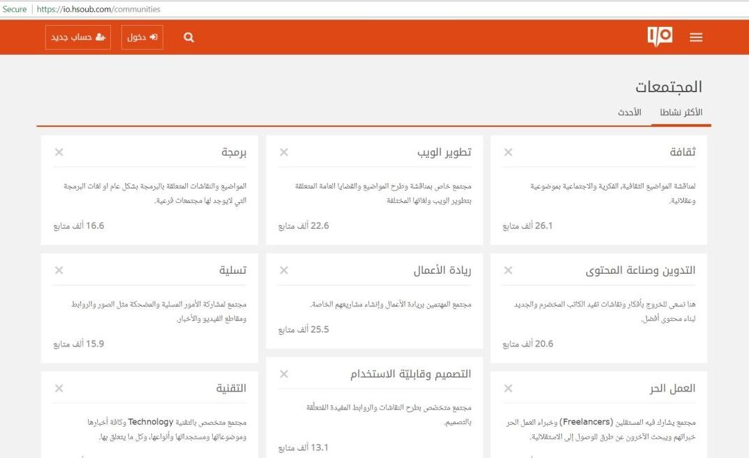The height and width of the screenshot is (458, 749).
Task: Remove the التقنية card using X
Action: [59, 389]
